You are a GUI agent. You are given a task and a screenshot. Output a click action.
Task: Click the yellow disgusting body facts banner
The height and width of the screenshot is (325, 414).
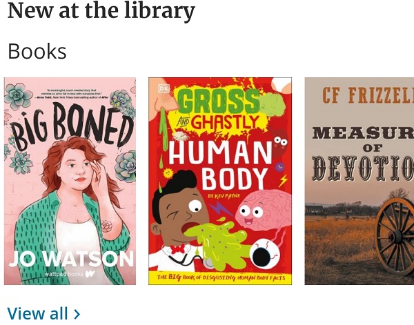pyautogui.click(x=220, y=277)
